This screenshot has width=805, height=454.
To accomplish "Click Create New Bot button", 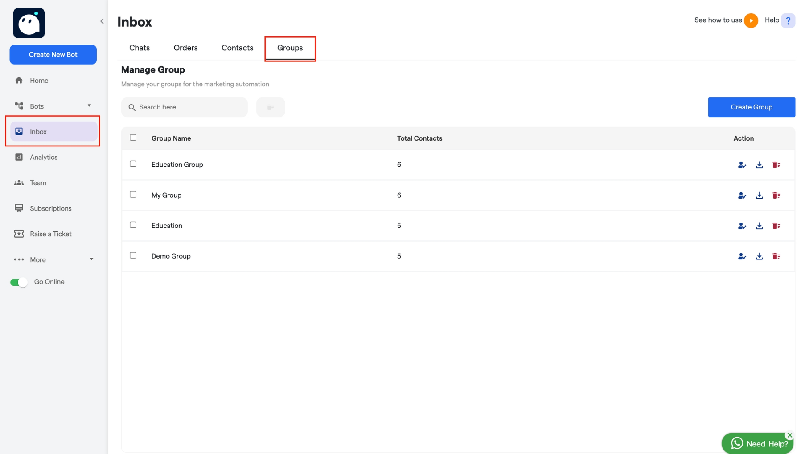I will point(53,54).
